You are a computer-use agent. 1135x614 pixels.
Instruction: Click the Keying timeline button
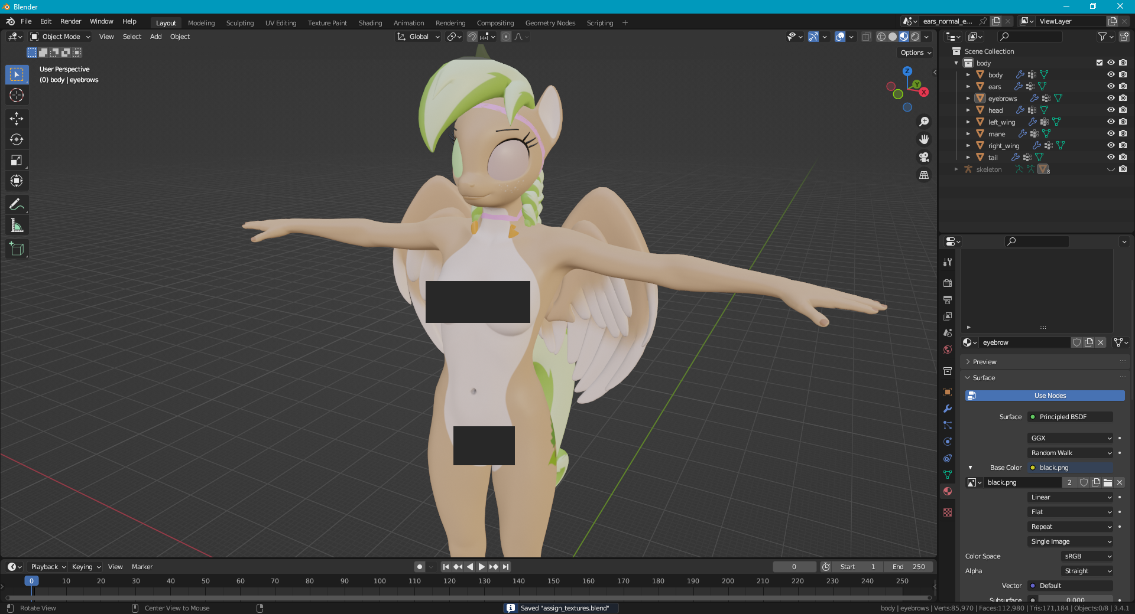(86, 567)
